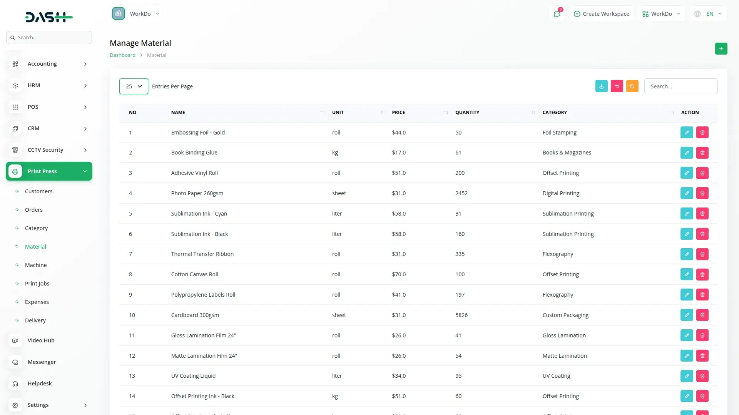The height and width of the screenshot is (415, 739).
Task: Open the Print Jobs submenu item
Action: click(37, 284)
